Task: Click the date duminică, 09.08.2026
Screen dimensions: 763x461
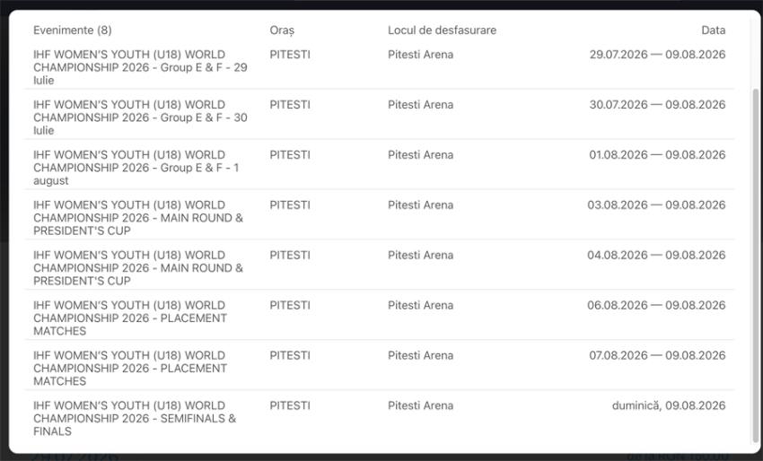Action: pyautogui.click(x=669, y=405)
